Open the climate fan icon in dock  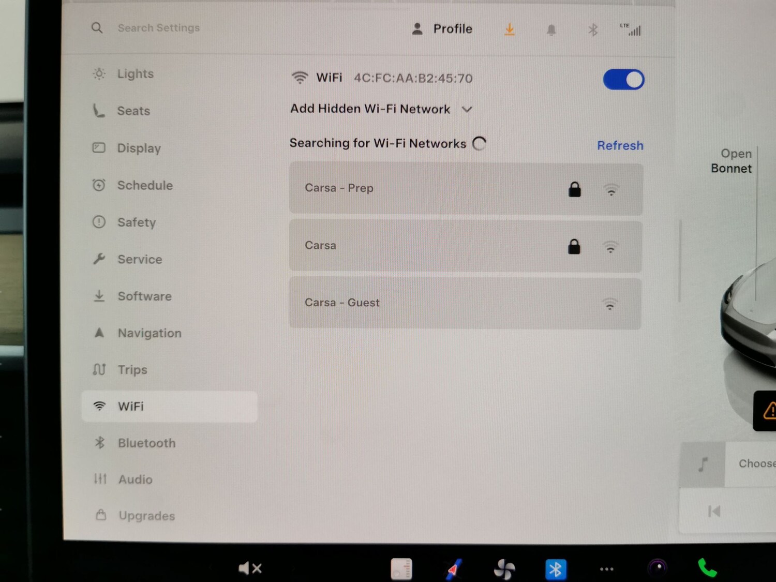[x=504, y=570]
